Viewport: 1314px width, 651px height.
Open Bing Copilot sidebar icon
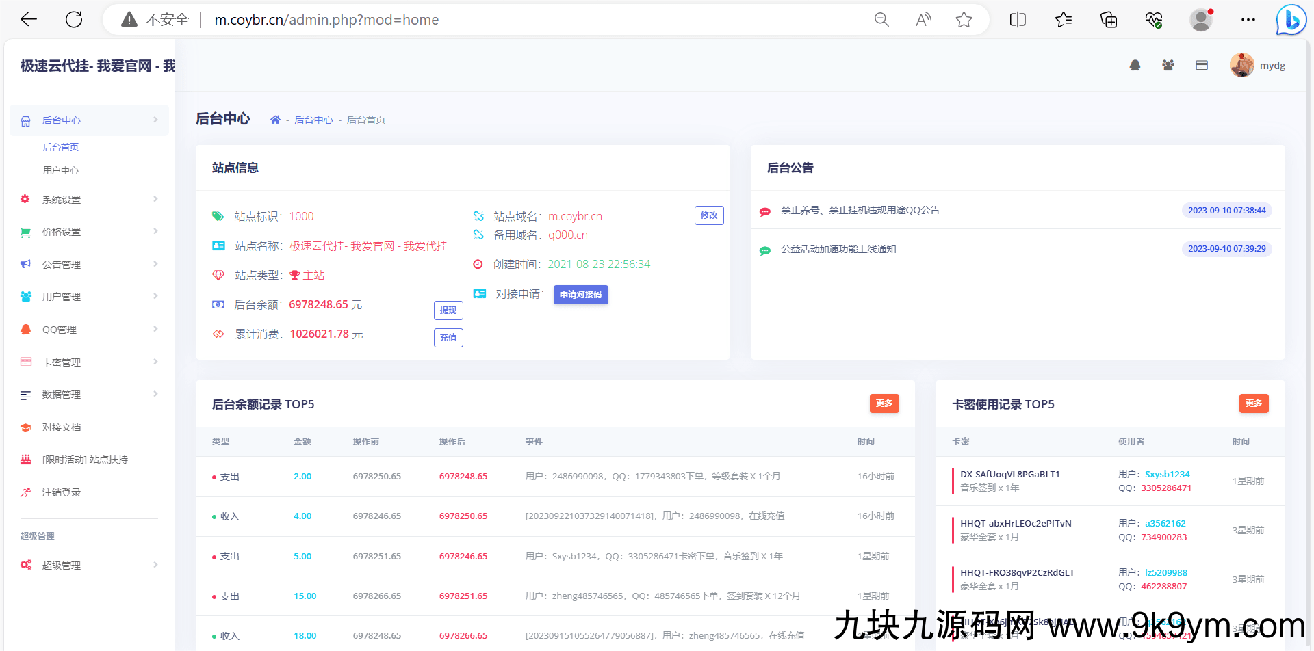[1291, 20]
